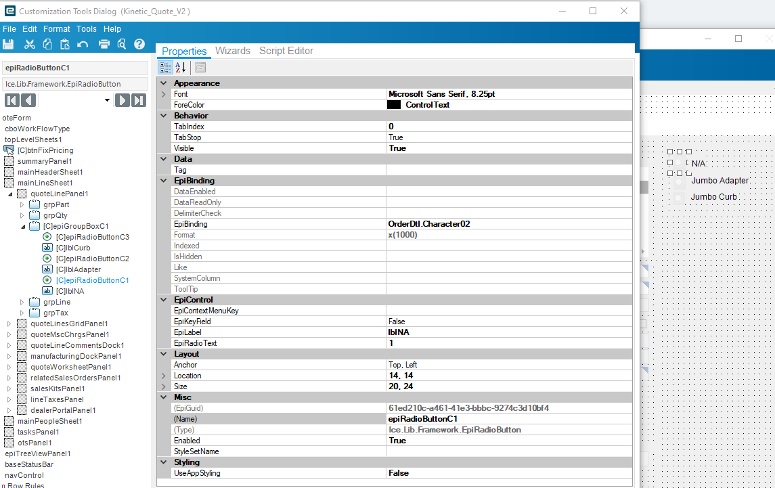Collapse the quoteLinePanel1 tree node
The height and width of the screenshot is (488, 775).
click(10, 194)
